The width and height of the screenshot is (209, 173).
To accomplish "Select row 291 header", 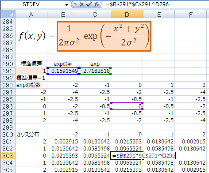I will pos(8,71).
